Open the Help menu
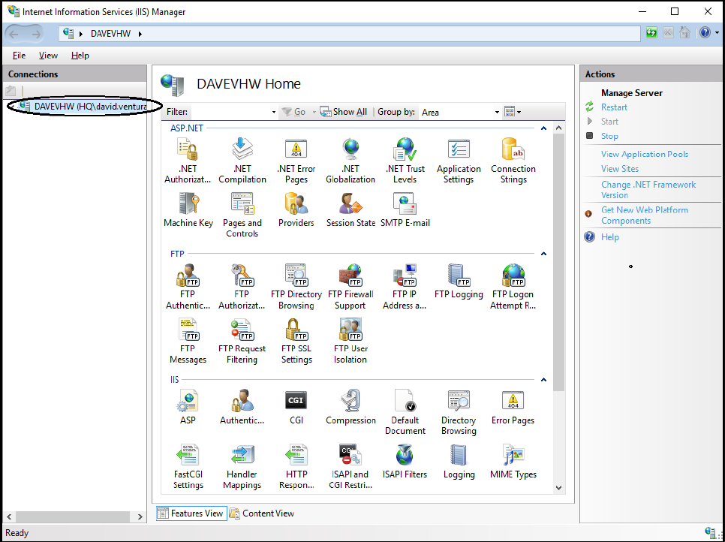725x542 pixels. [80, 55]
